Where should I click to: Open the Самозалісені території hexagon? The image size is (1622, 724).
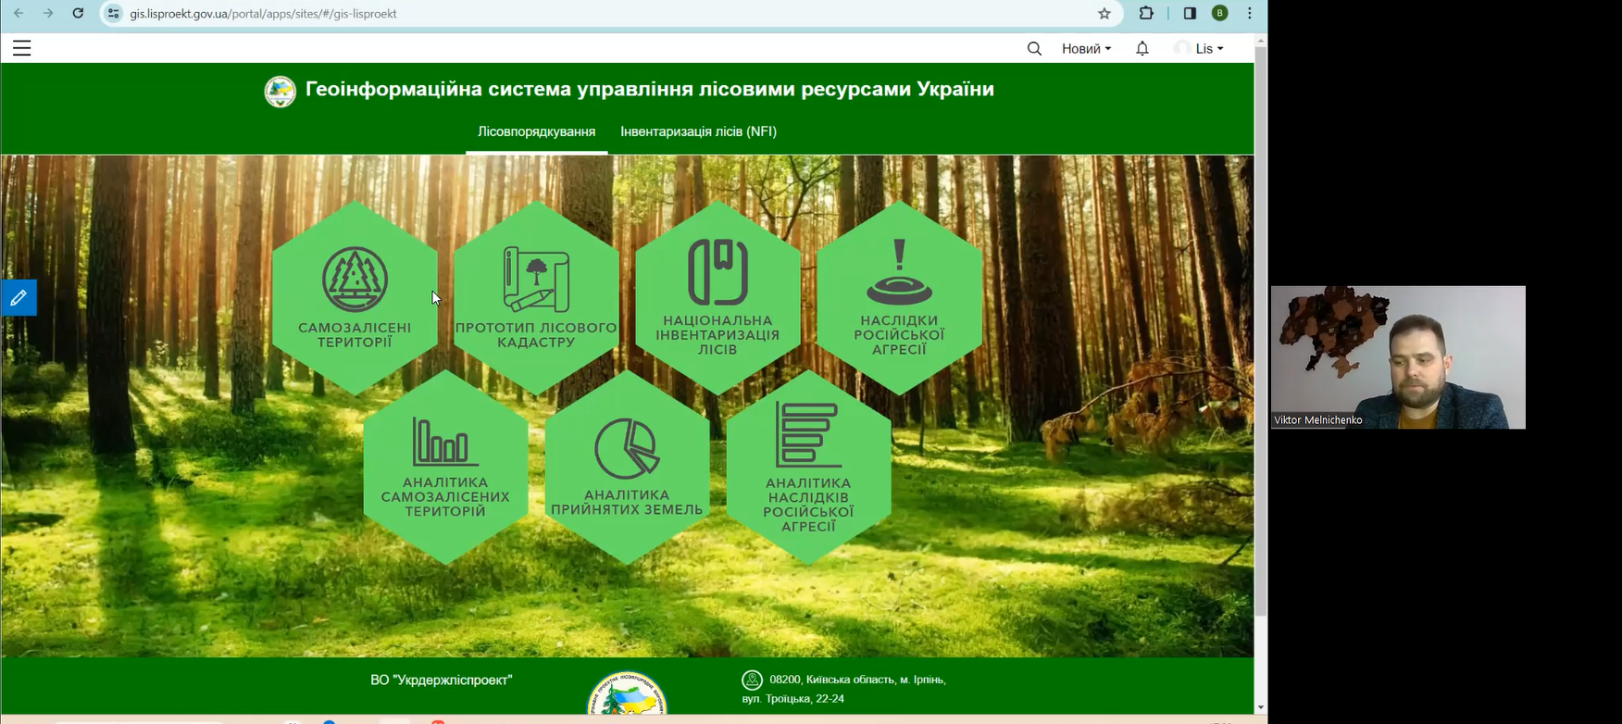355,298
